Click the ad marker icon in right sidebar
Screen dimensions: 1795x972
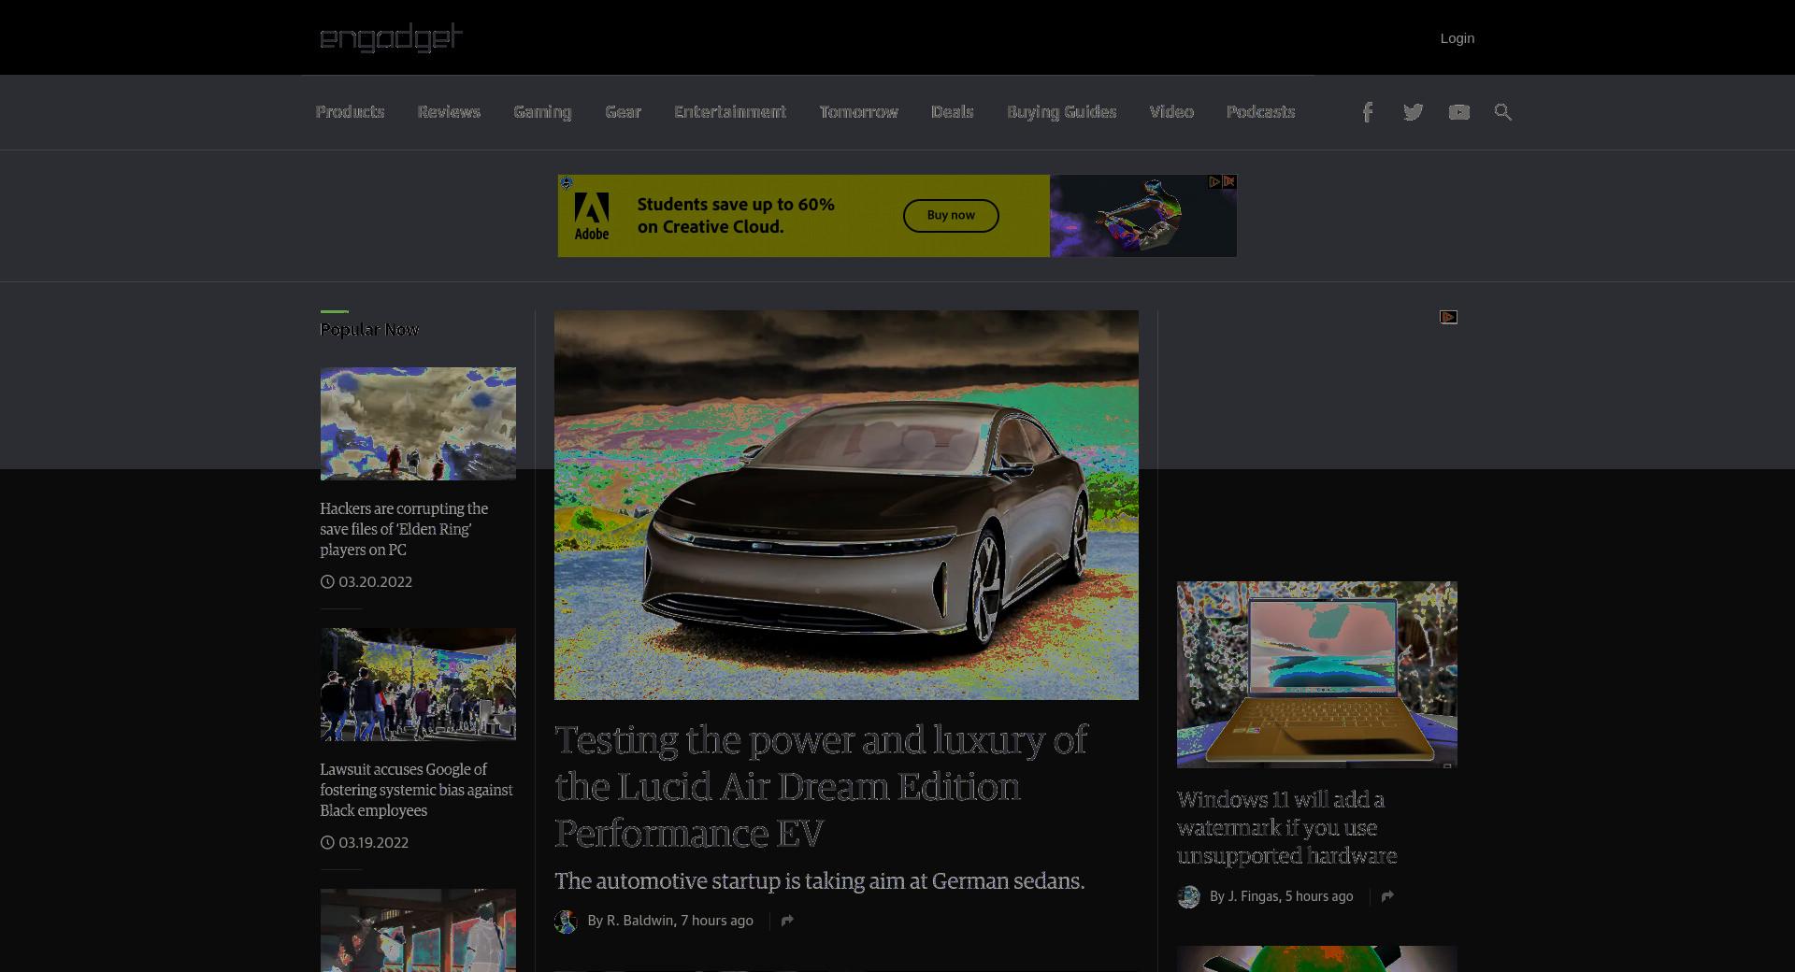(x=1448, y=318)
